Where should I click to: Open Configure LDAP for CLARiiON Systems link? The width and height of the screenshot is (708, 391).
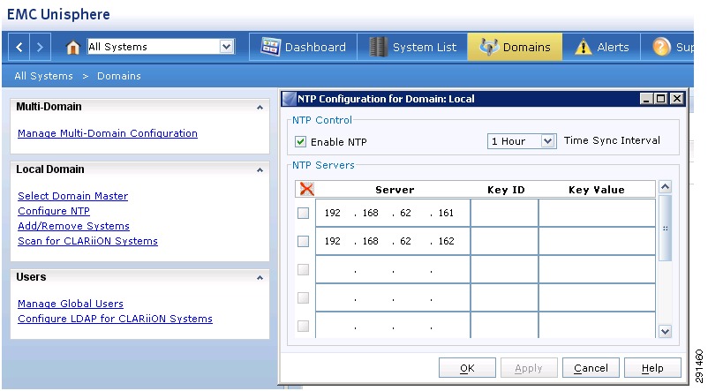(x=115, y=319)
